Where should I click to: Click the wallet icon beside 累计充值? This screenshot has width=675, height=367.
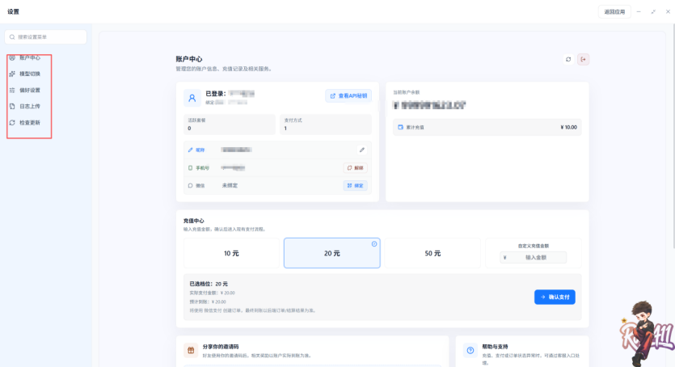[x=400, y=128]
